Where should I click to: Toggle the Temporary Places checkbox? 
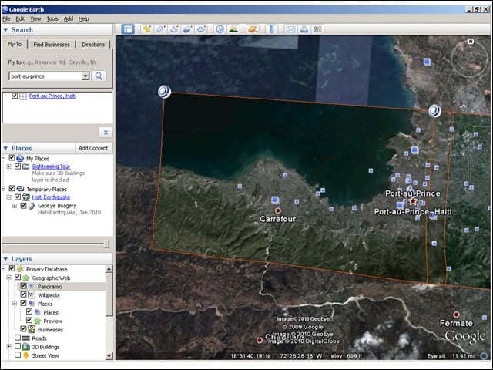(x=12, y=188)
